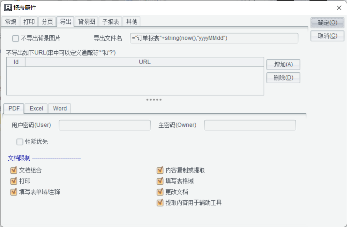Focus the 主密码(Owner) input field
The width and height of the screenshot is (347, 227).
(250, 125)
